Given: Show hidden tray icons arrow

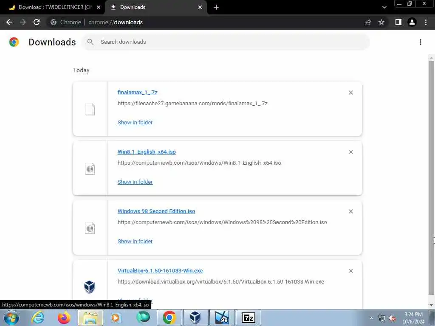Looking at the screenshot, I should pos(371,318).
